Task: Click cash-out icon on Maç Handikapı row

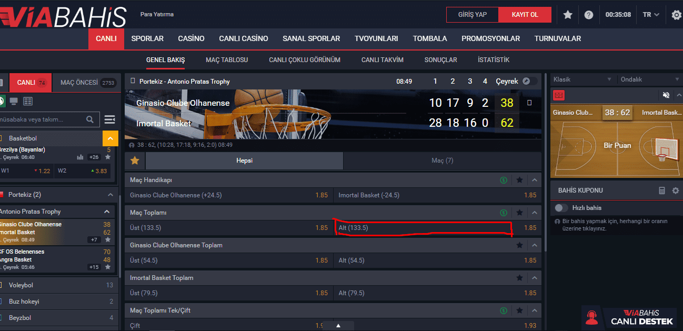Action: pyautogui.click(x=504, y=180)
